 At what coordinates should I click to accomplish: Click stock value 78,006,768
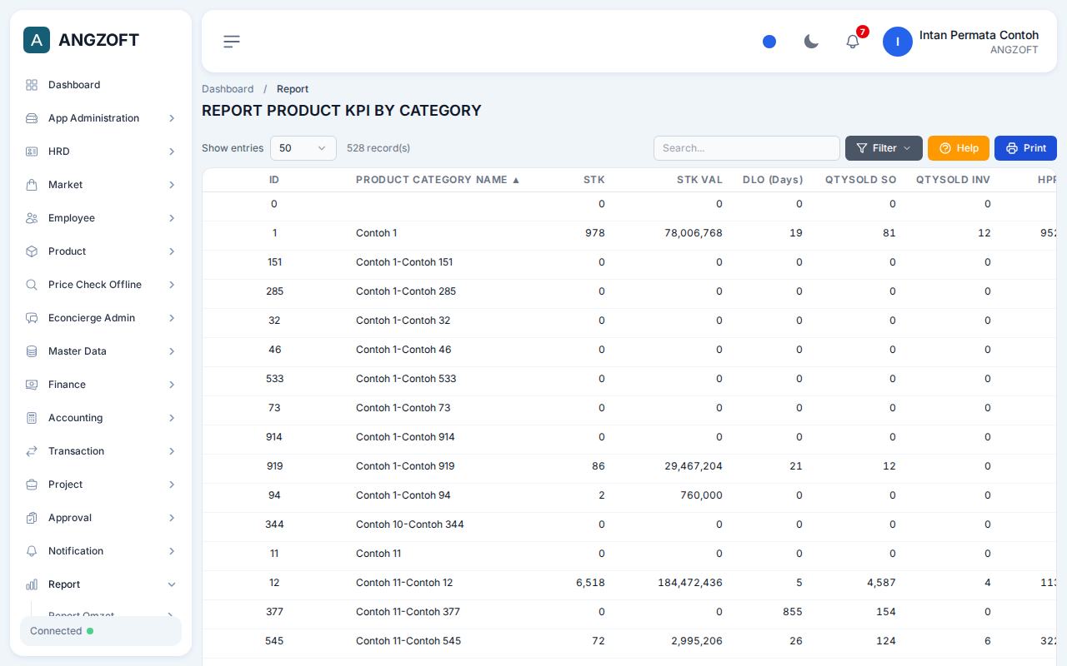694,233
